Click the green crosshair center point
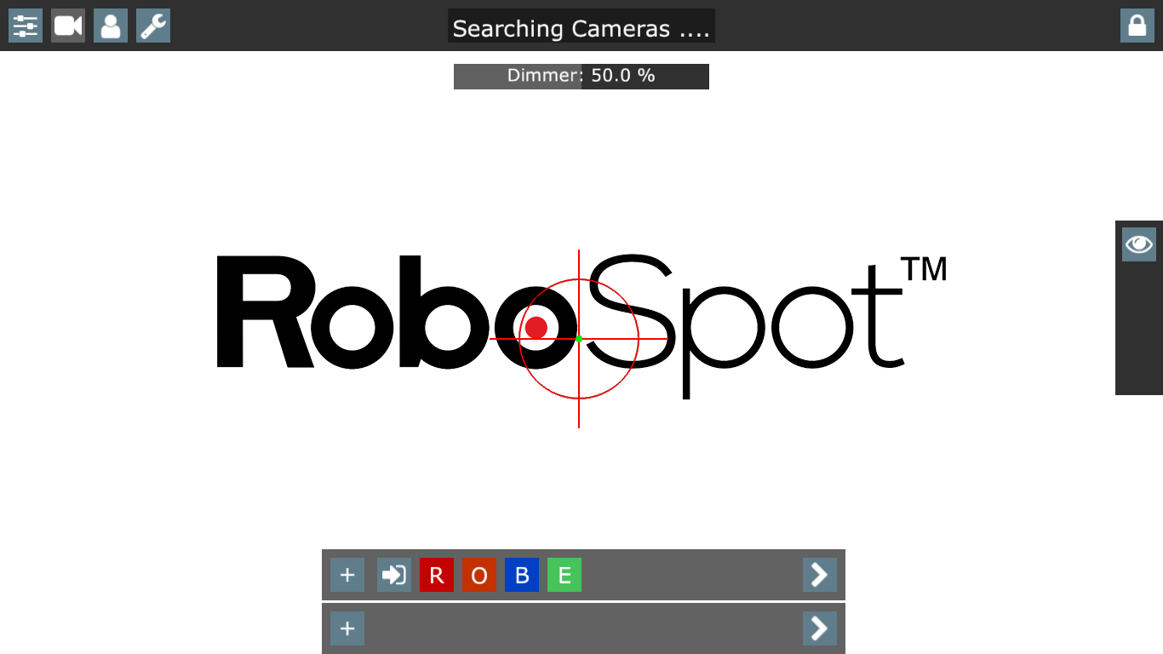 [579, 339]
